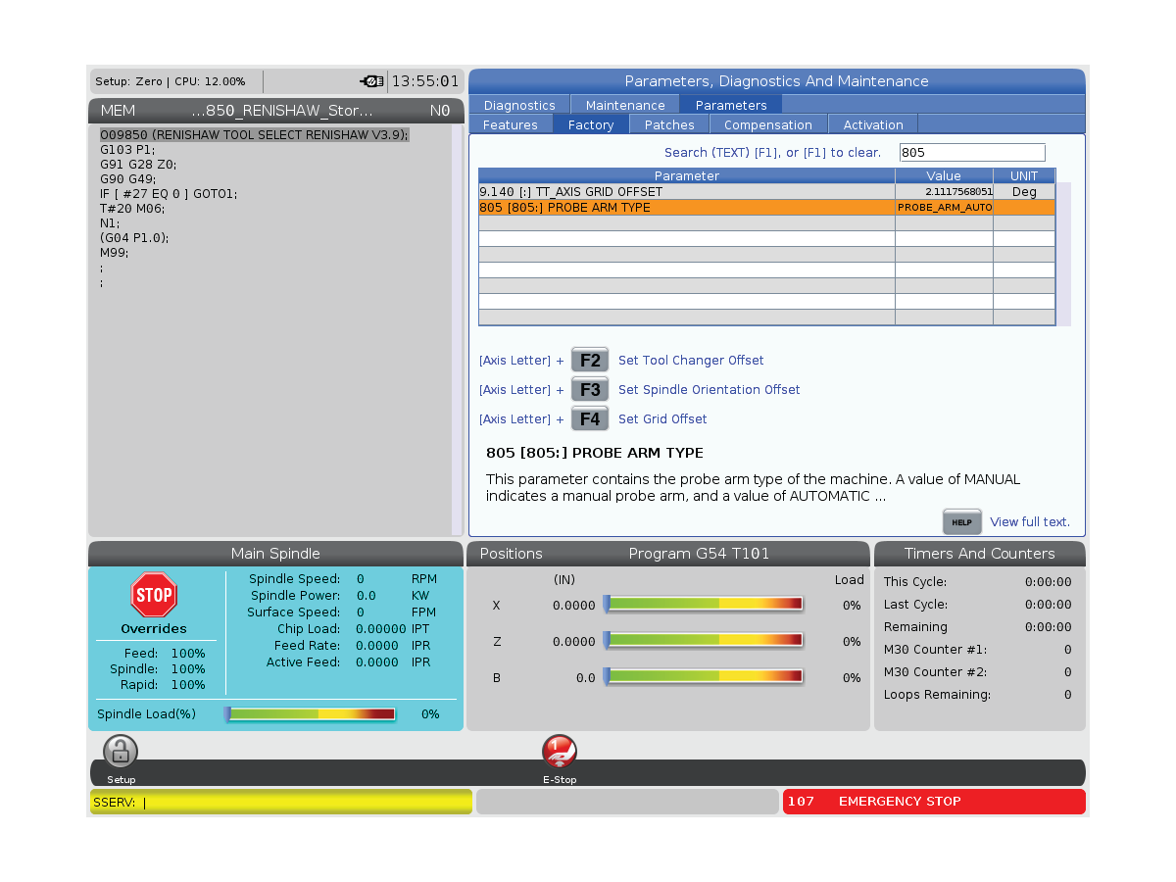Click View full text link
The height and width of the screenshot is (882, 1176).
click(1030, 522)
